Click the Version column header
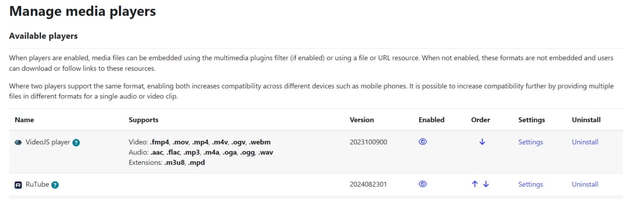Image resolution: width=632 pixels, height=199 pixels. tap(362, 120)
